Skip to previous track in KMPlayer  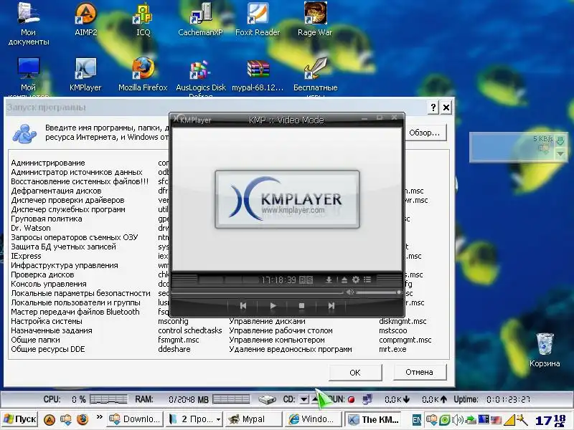(243, 306)
